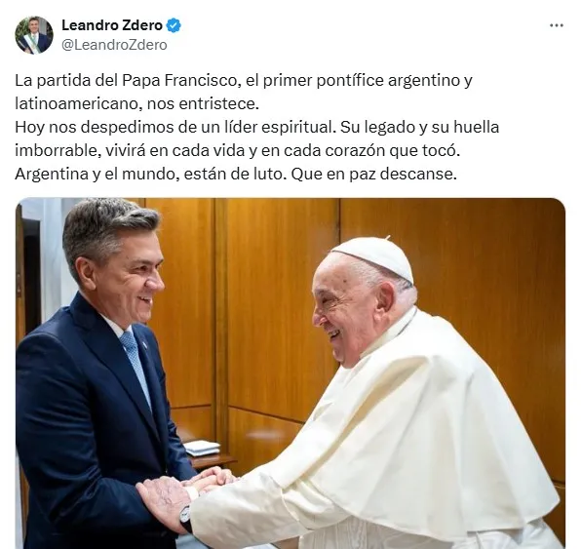Visit the @LeandroZdero handle link
This screenshot has width=582, height=549.
tap(114, 45)
